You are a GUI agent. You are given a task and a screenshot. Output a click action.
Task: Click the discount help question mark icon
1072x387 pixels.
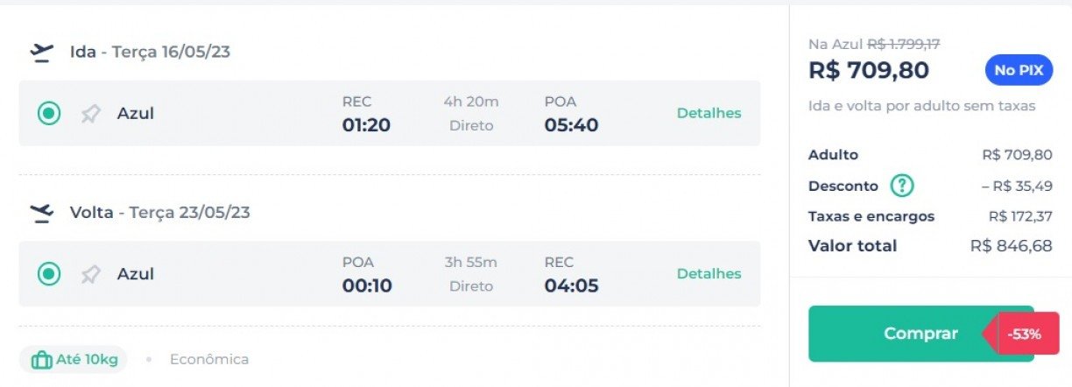click(902, 186)
